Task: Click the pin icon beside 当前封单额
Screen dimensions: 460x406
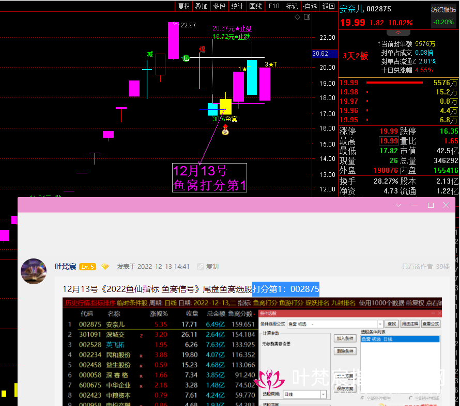Action: [379, 44]
